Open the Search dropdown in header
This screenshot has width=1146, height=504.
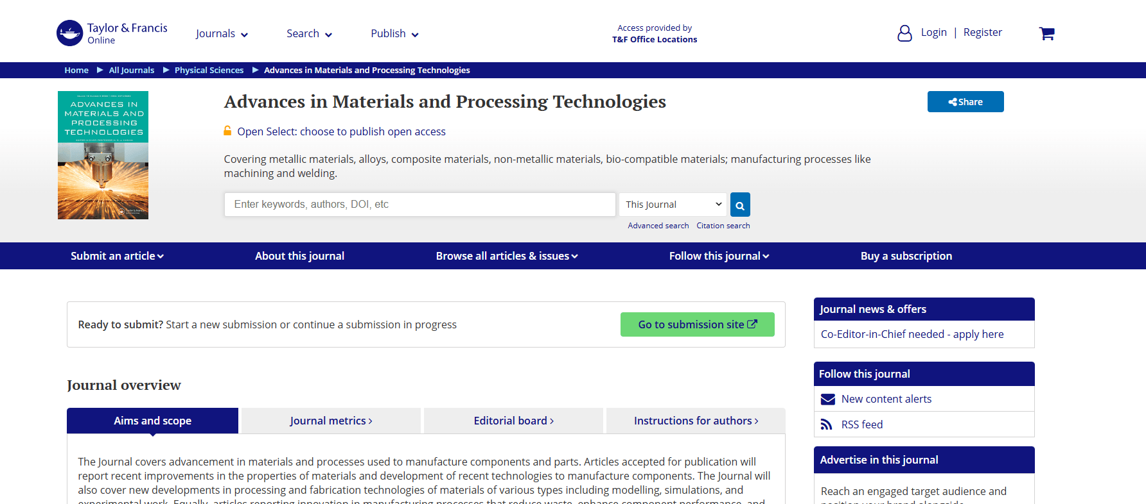[309, 34]
